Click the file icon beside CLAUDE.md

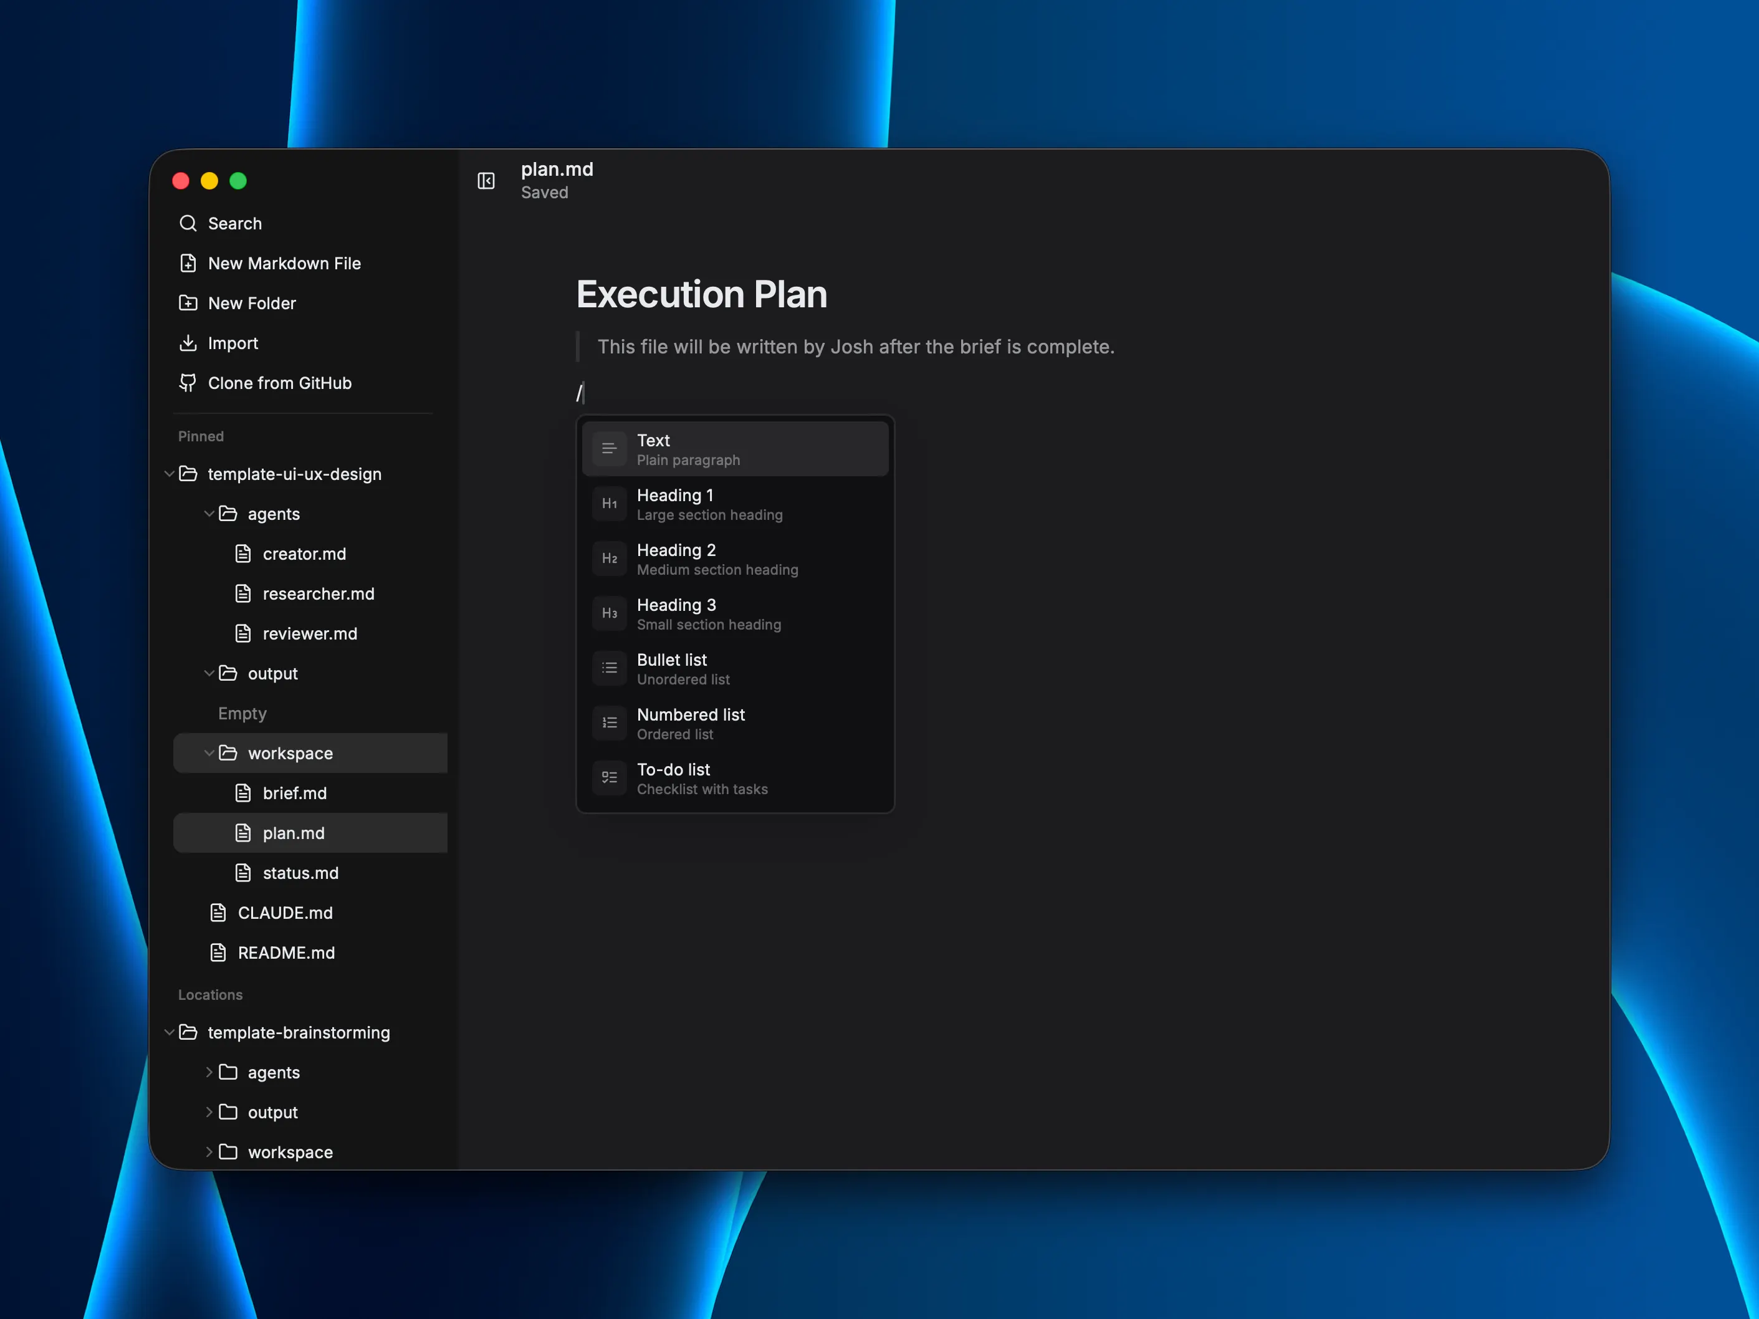pos(218,912)
